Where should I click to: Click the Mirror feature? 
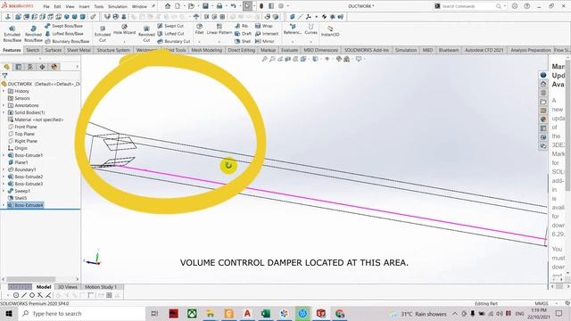coord(265,41)
